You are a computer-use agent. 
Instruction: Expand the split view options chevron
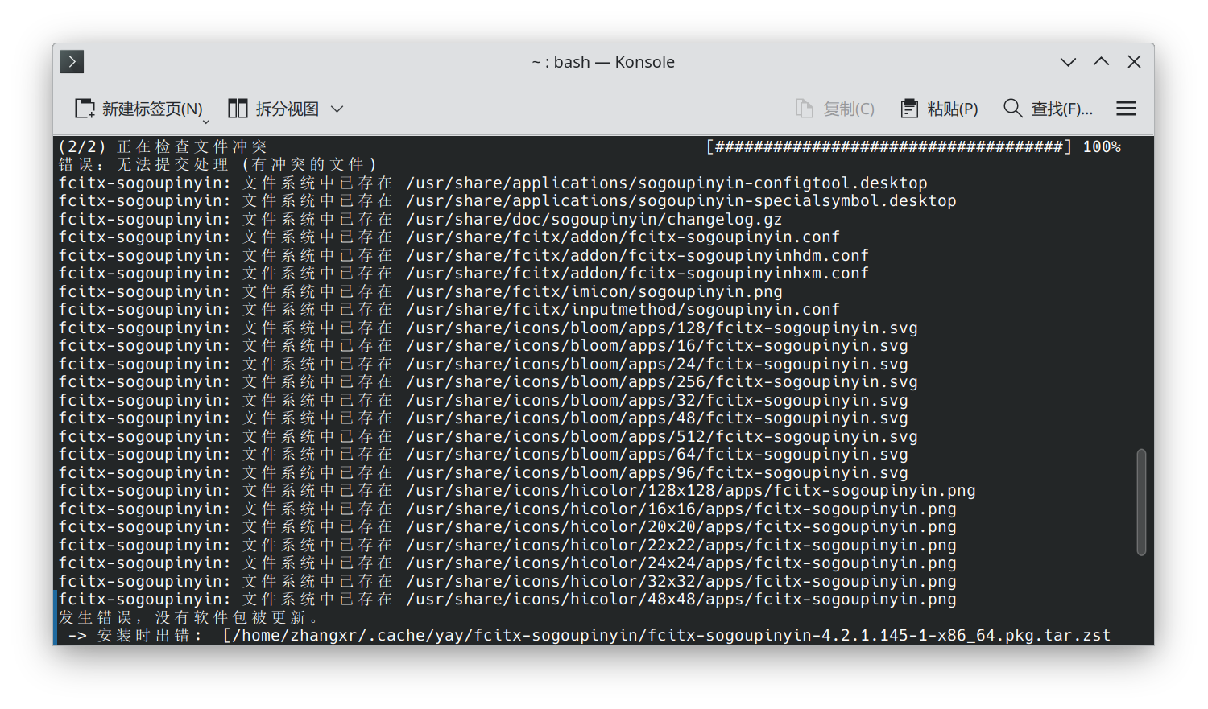click(x=337, y=109)
